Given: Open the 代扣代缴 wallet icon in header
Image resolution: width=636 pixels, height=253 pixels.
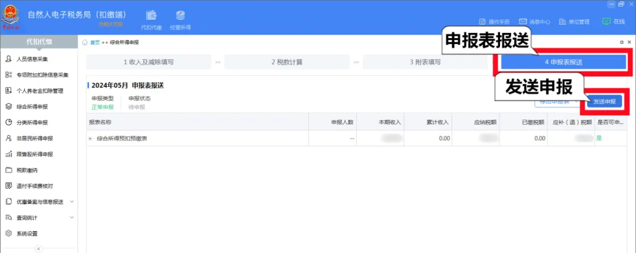Looking at the screenshot, I should [x=151, y=15].
